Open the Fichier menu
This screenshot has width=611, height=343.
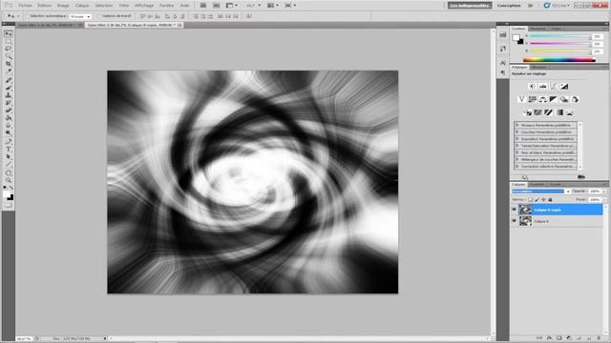(26, 6)
